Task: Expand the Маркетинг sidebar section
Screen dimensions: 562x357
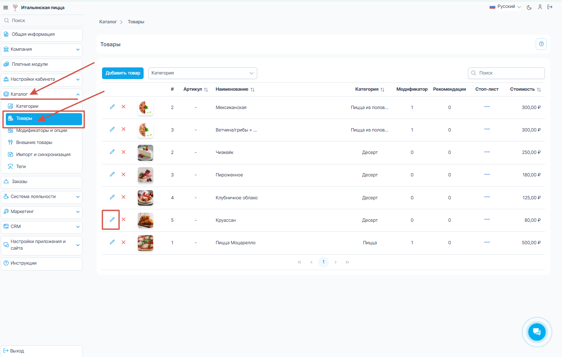Action: [42, 211]
